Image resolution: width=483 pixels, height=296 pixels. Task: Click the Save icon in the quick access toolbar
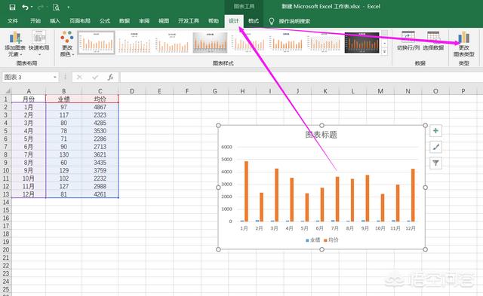[x=12, y=7]
